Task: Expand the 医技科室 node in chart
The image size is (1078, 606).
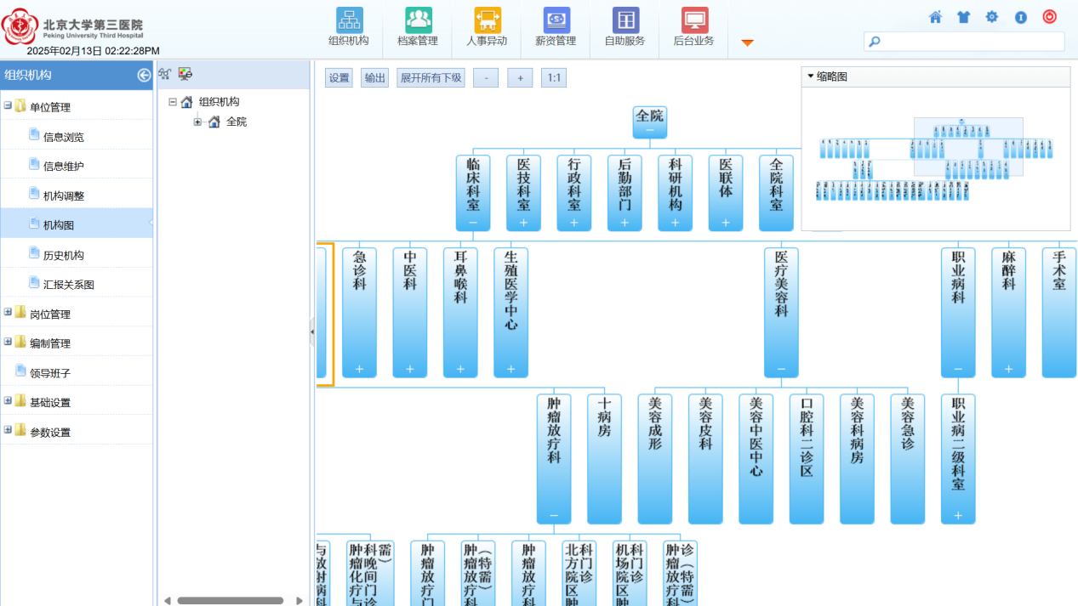Action: tap(523, 223)
